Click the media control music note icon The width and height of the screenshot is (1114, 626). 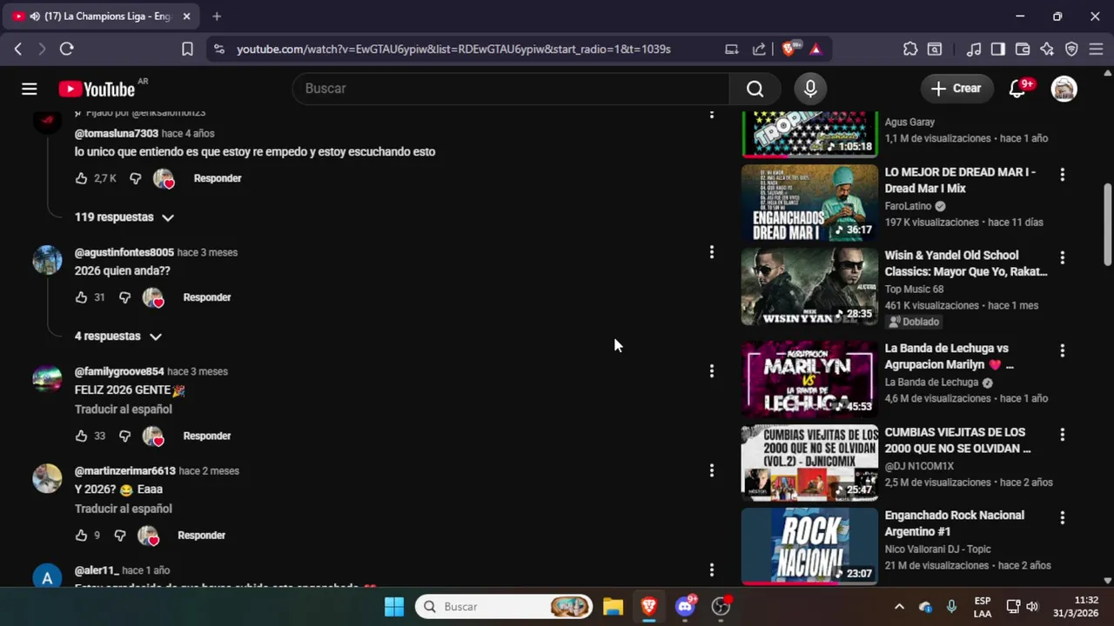[974, 50]
